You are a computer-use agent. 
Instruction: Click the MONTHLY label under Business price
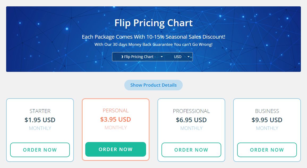[267, 128]
